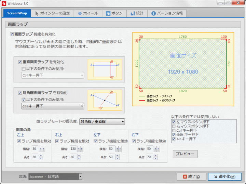Open the ボタン tab

click(x=114, y=13)
